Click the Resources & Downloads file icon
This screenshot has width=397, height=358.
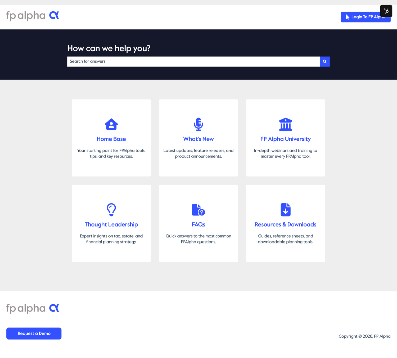286,210
